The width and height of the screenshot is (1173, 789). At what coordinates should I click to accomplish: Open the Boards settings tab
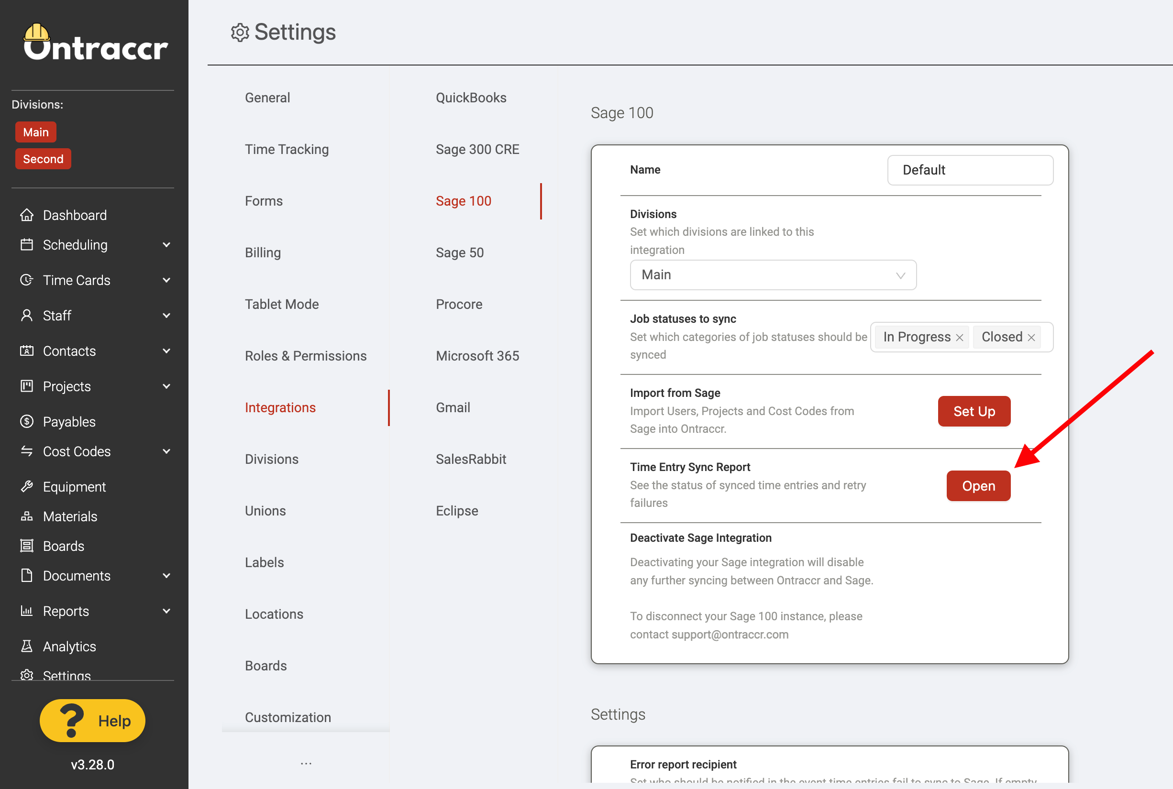pos(266,666)
